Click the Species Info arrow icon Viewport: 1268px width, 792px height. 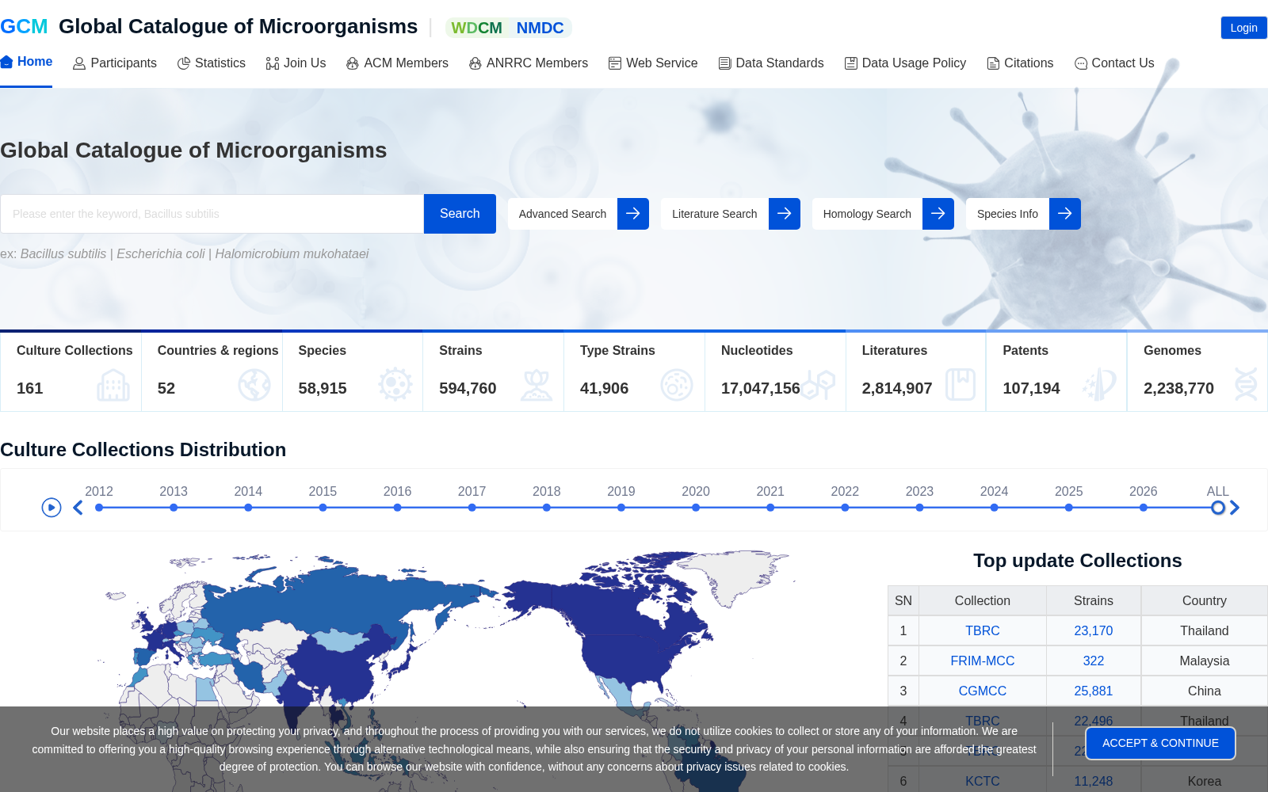coord(1065,214)
